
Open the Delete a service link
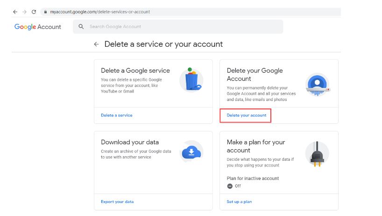coord(116,115)
